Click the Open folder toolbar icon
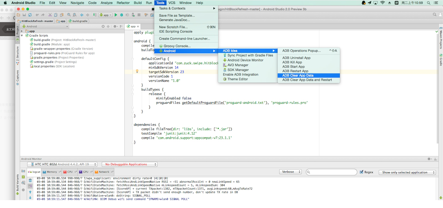Image resolution: width=443 pixels, height=208 pixels. 18,15
